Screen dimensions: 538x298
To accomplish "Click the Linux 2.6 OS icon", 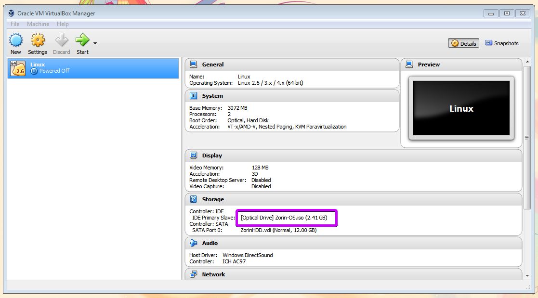I will [18, 68].
